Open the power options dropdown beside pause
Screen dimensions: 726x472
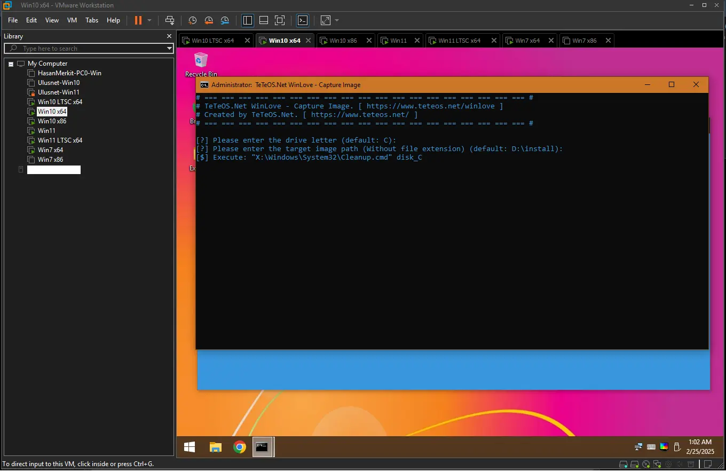[x=149, y=20]
